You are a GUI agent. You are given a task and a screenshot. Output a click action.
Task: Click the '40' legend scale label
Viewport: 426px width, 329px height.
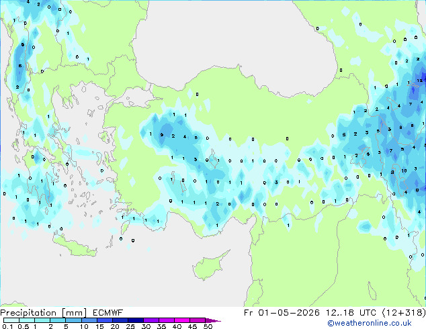(177, 326)
